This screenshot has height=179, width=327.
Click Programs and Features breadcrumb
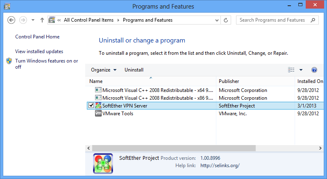tap(148, 20)
